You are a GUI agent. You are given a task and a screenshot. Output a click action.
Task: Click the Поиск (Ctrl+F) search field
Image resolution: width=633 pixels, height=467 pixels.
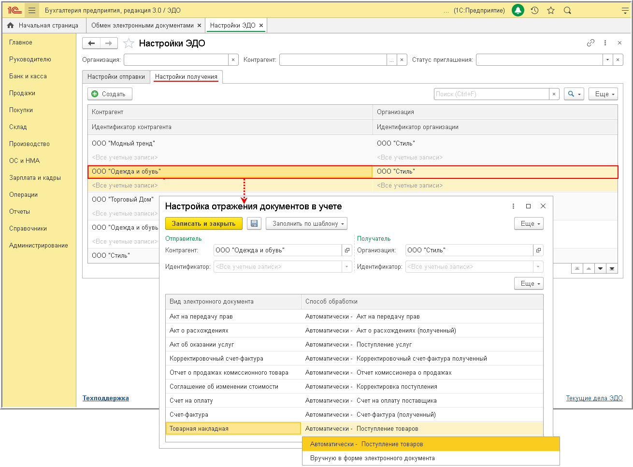coord(491,94)
